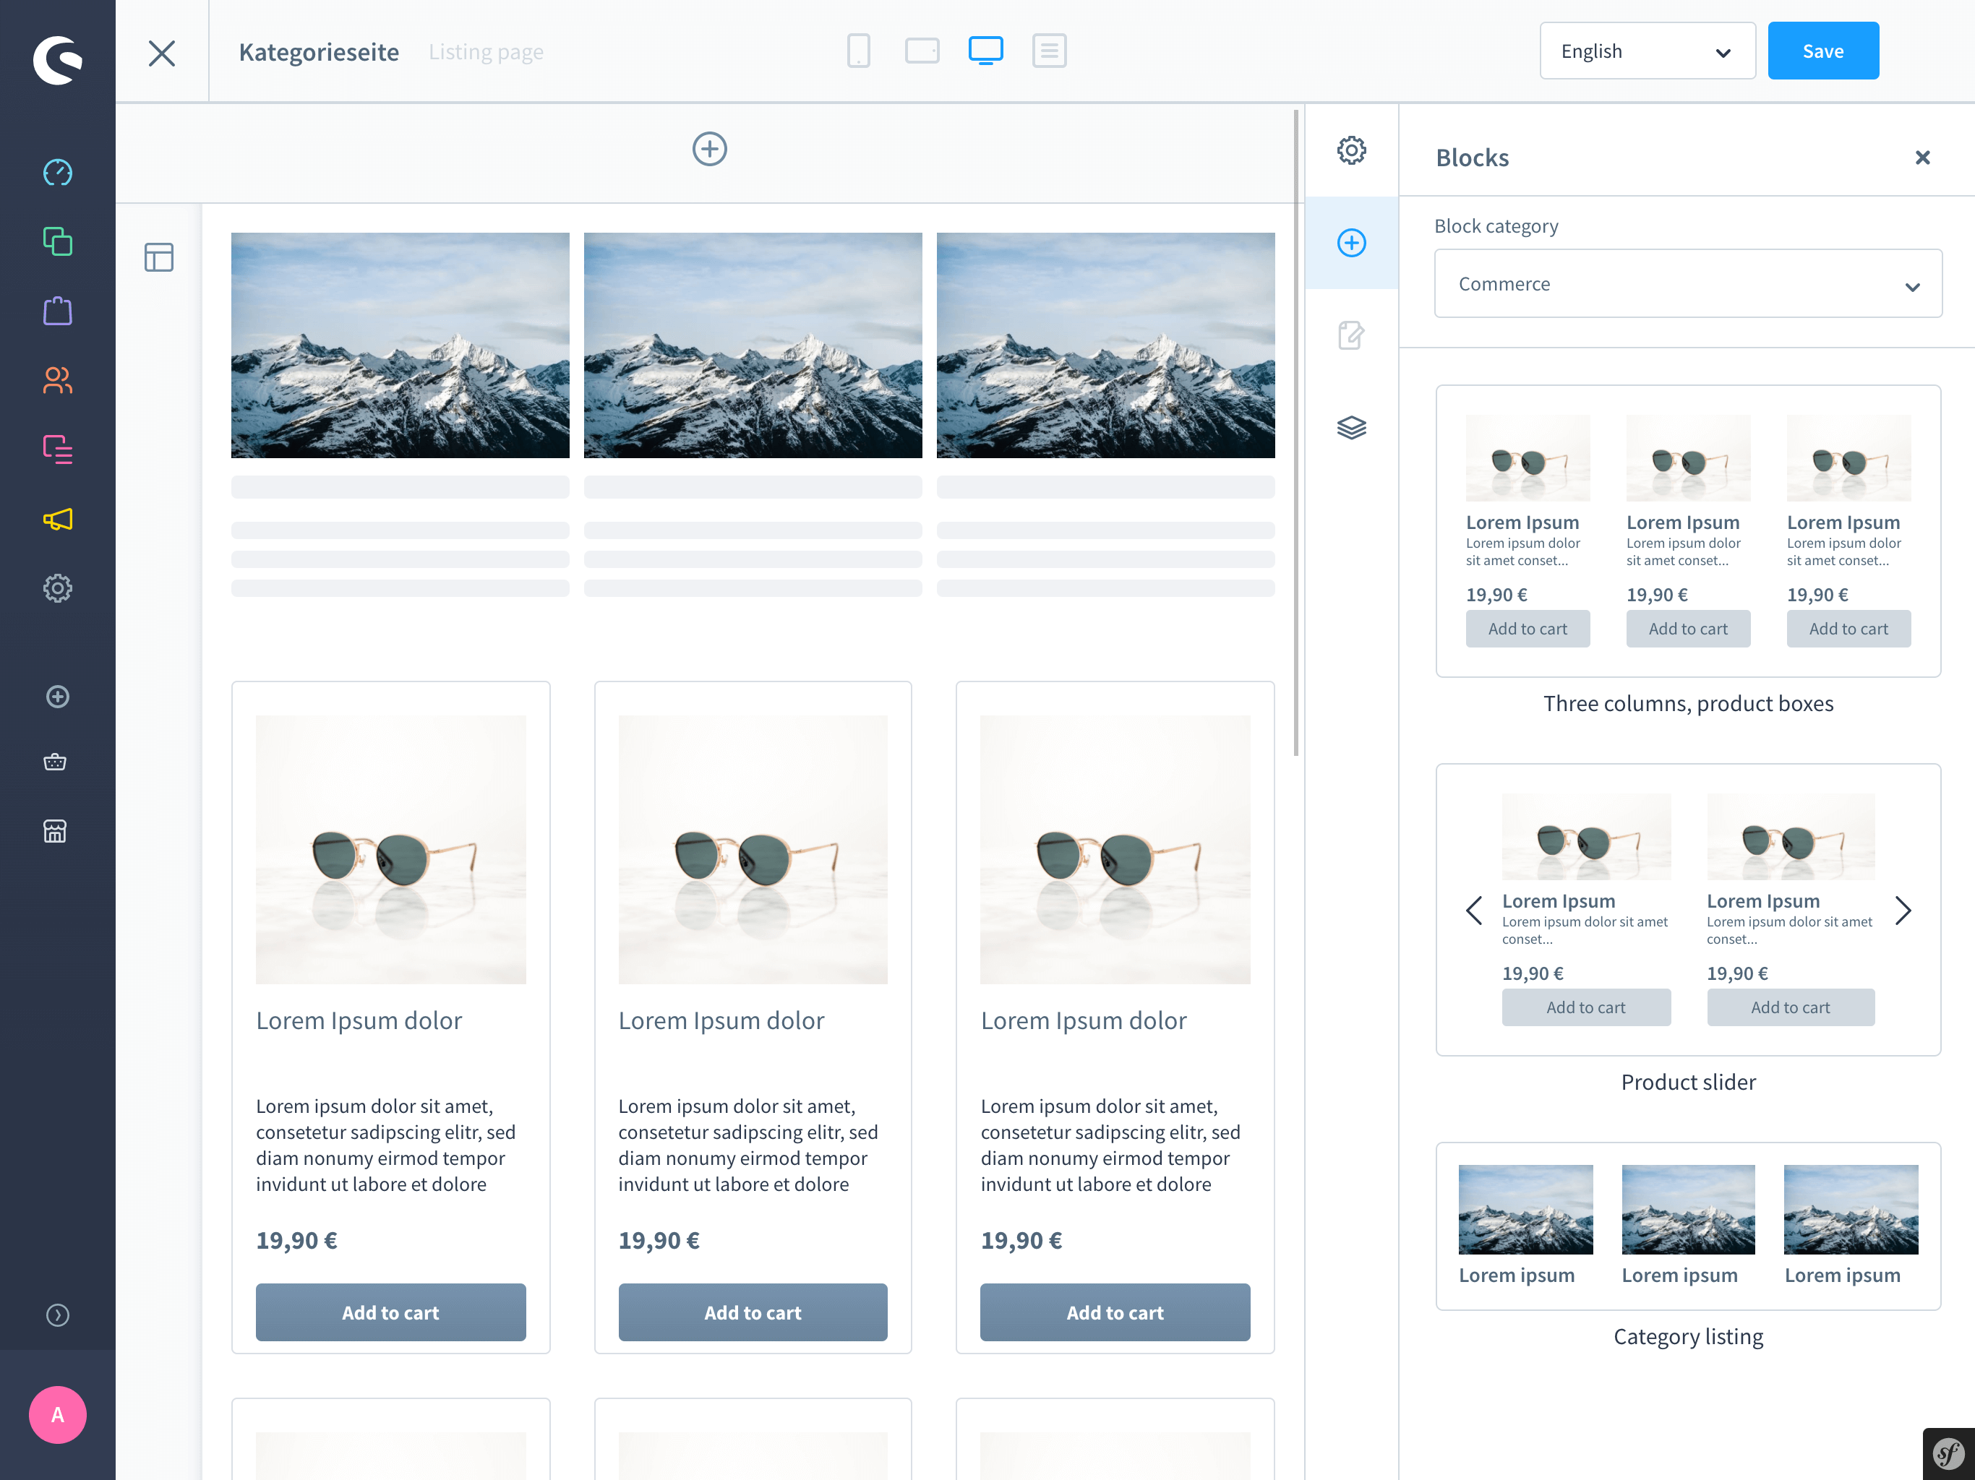Select the edit/pencil panel icon

coord(1350,335)
